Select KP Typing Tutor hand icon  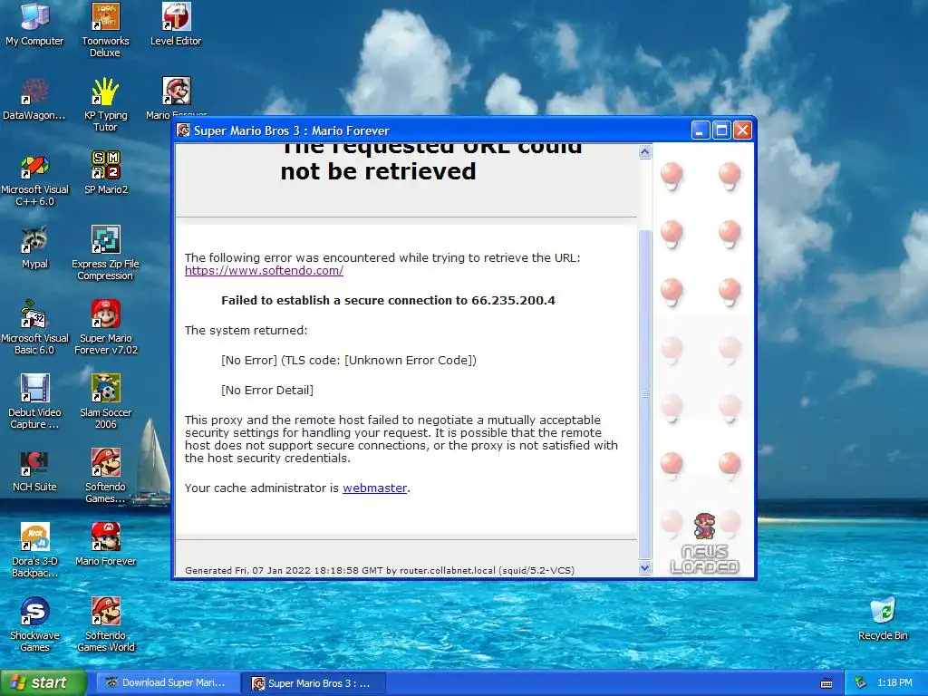[105, 92]
